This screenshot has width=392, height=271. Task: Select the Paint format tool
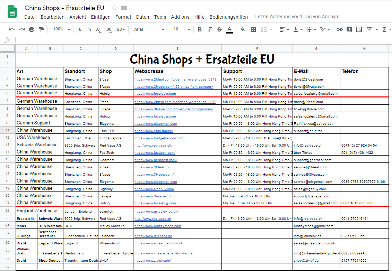point(41,29)
